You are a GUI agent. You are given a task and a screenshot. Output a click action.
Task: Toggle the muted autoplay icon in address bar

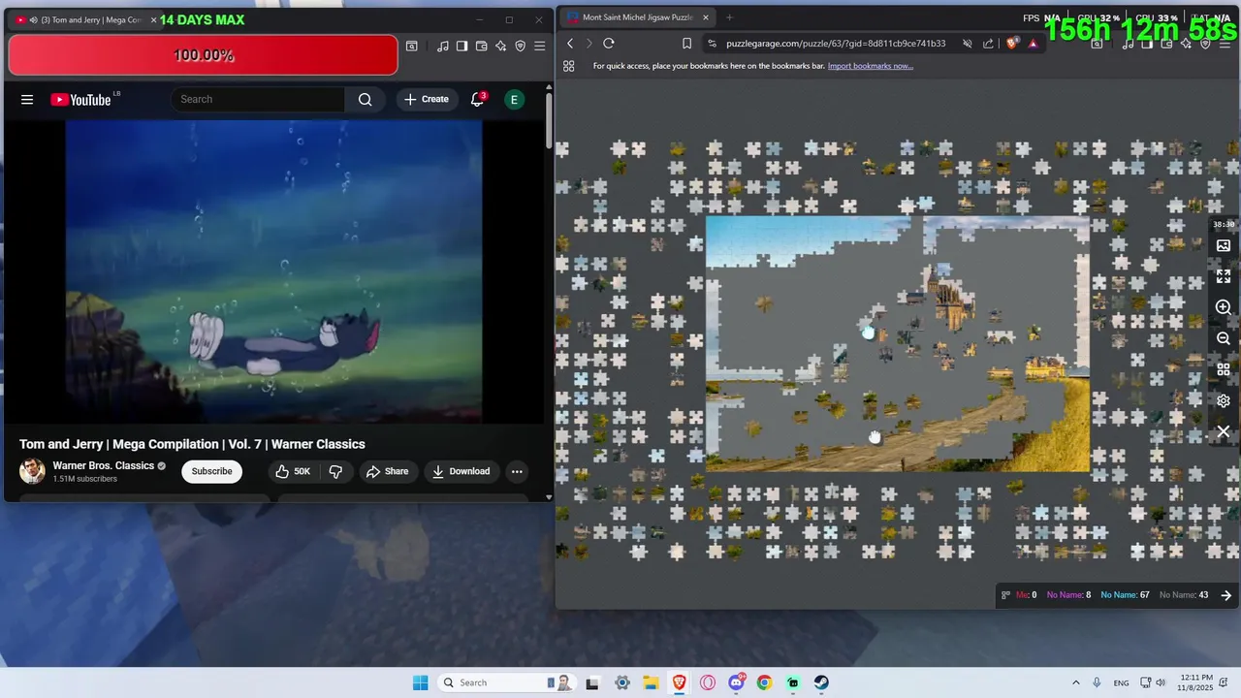coord(968,43)
